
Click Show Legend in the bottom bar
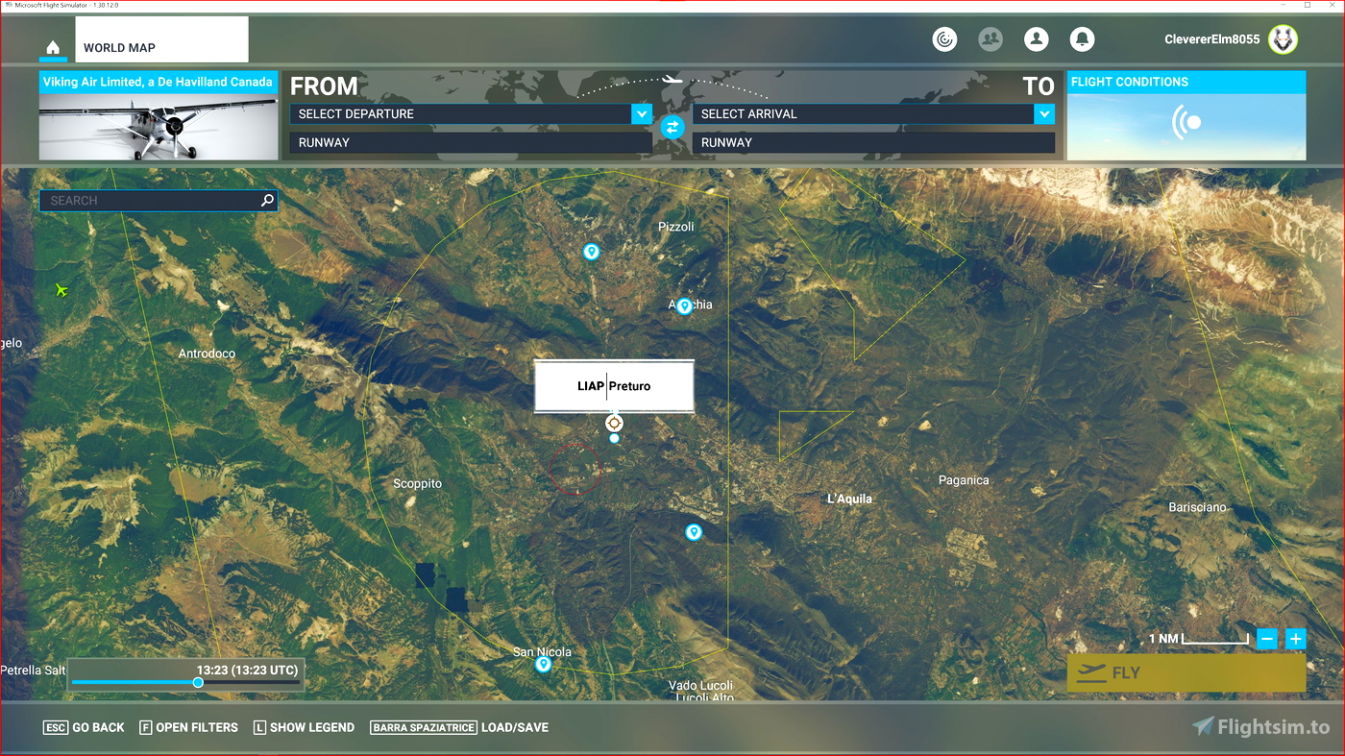tap(305, 727)
